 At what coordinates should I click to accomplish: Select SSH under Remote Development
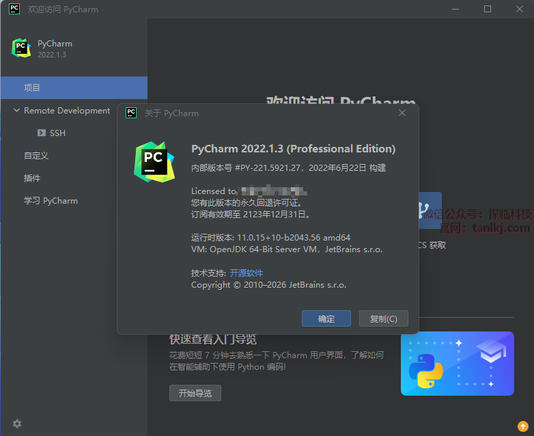pos(57,133)
